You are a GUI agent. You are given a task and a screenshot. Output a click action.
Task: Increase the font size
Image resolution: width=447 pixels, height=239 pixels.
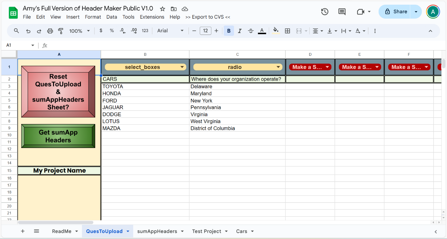(216, 31)
